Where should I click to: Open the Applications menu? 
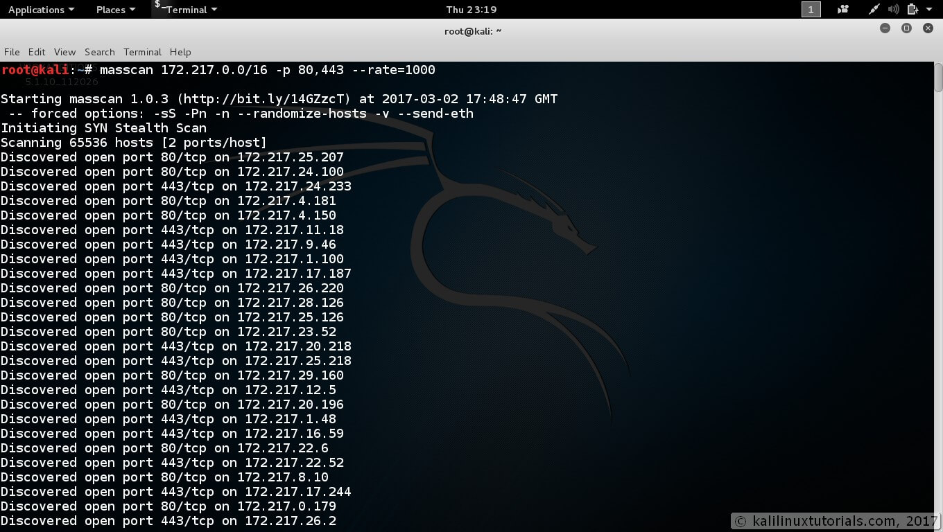point(41,9)
